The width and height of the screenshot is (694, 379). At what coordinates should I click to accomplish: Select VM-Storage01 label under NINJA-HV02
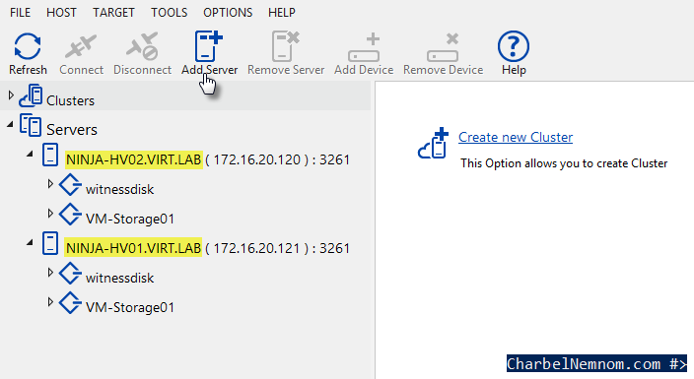130,219
